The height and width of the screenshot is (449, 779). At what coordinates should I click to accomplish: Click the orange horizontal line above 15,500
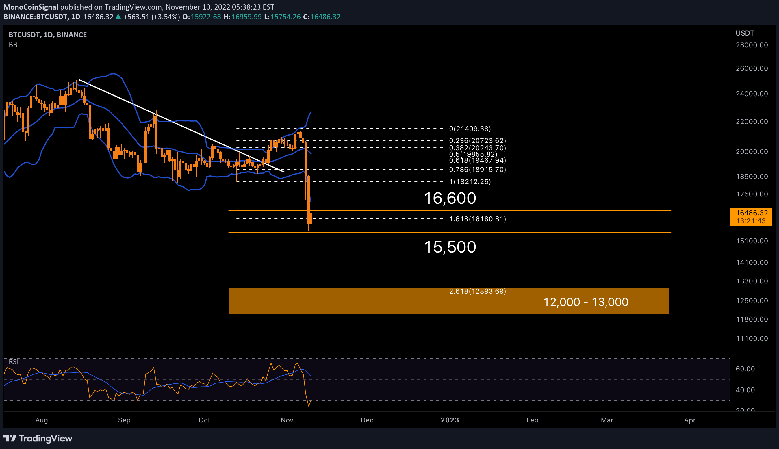coord(450,233)
